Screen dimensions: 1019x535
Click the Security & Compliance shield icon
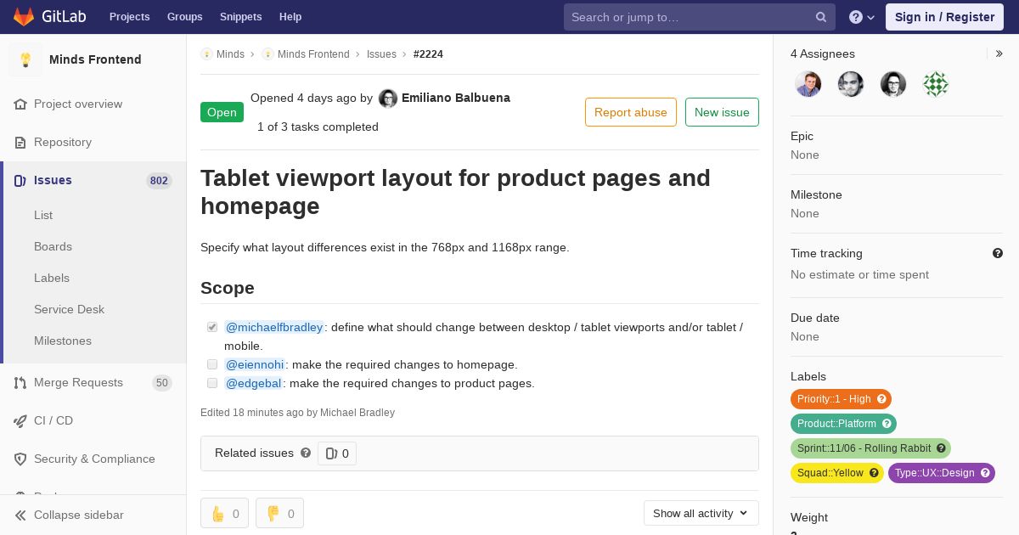coord(20,459)
